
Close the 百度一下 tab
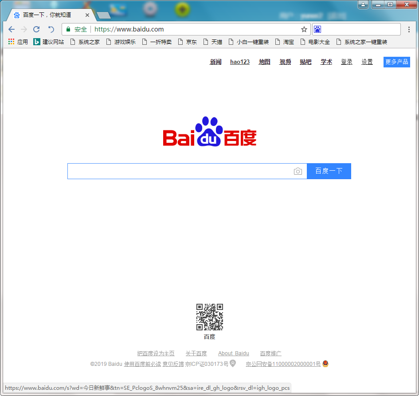click(87, 15)
